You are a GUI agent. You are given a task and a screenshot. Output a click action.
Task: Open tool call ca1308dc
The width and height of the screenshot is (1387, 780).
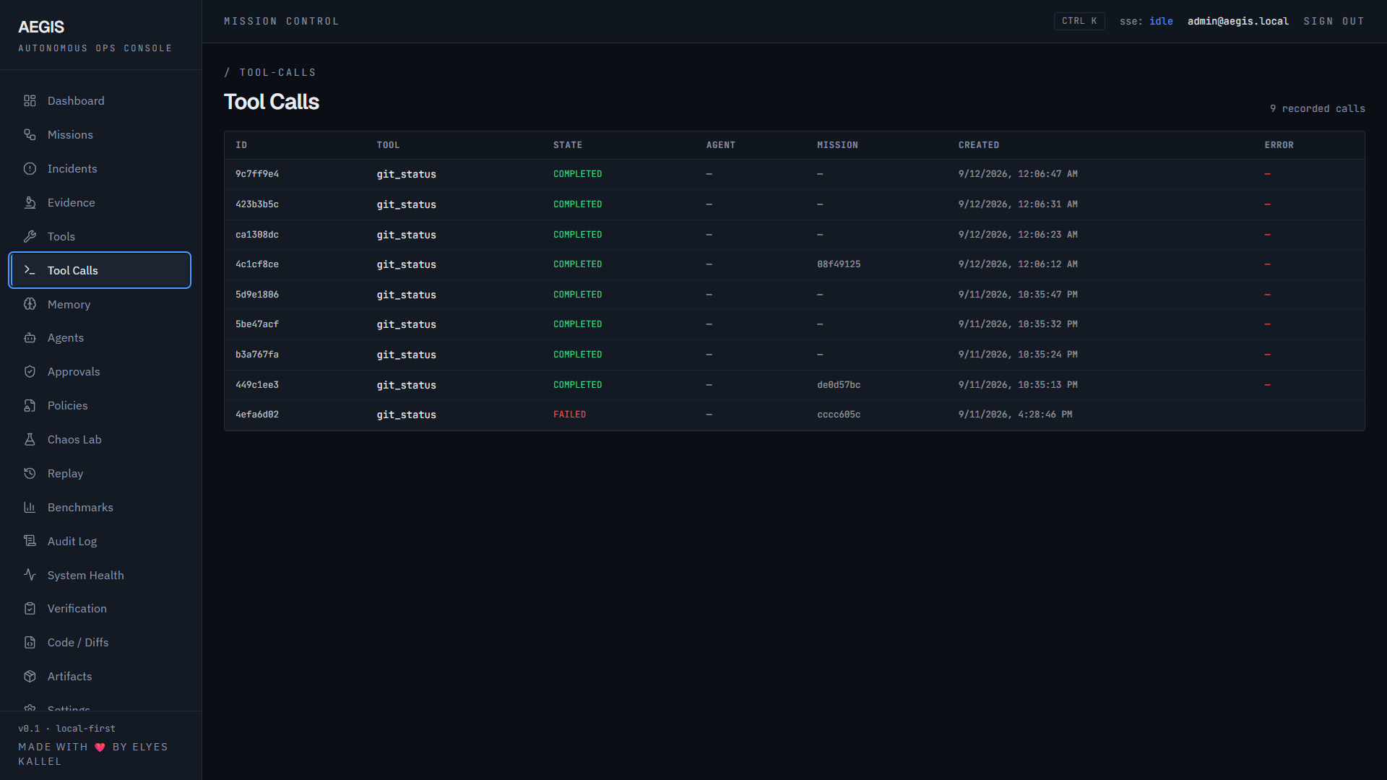(795, 235)
